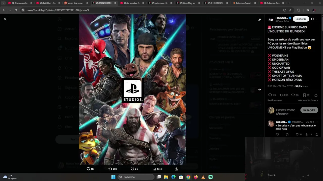Click the Répondre button
Image resolution: width=323 pixels, height=181 pixels.
309,110
